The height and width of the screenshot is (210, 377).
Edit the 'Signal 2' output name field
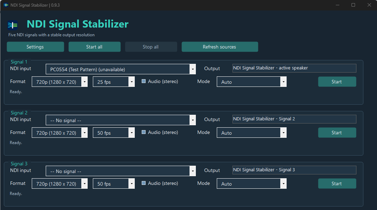coord(294,119)
